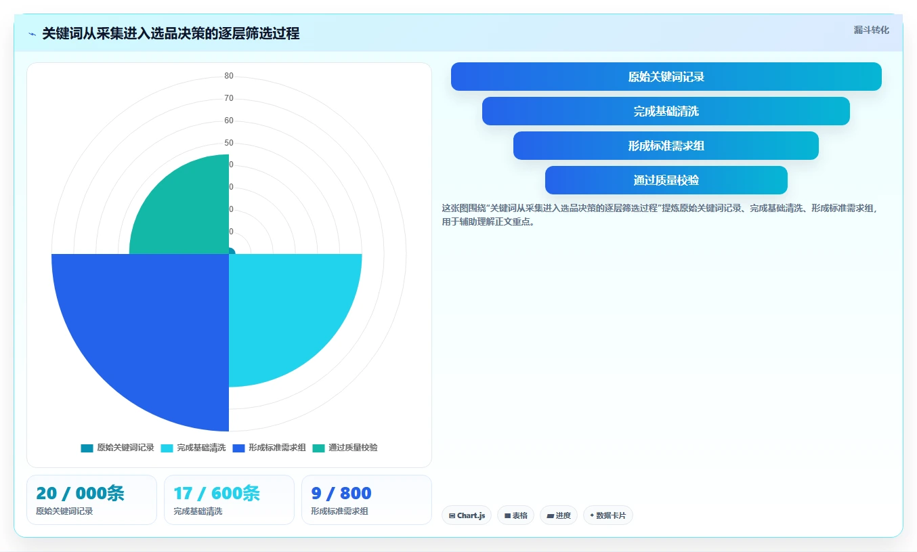Toggle the 通过质量校验 legend swatch
The height and width of the screenshot is (552, 917).
318,448
